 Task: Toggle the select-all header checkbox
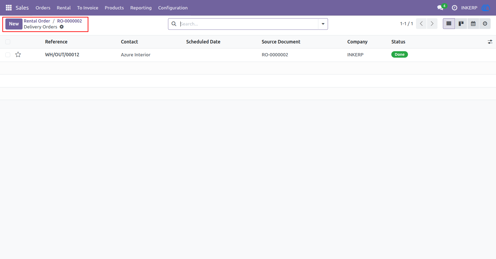pyautogui.click(x=8, y=42)
